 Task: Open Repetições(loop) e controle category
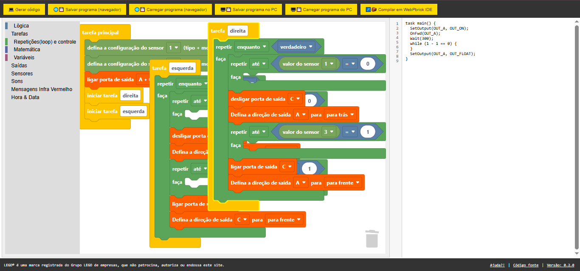click(45, 42)
